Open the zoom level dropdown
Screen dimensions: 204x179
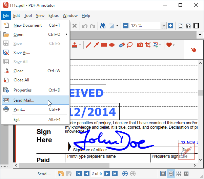tap(164, 26)
